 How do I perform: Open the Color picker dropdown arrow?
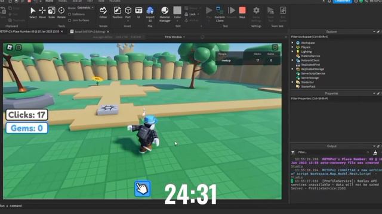click(177, 21)
